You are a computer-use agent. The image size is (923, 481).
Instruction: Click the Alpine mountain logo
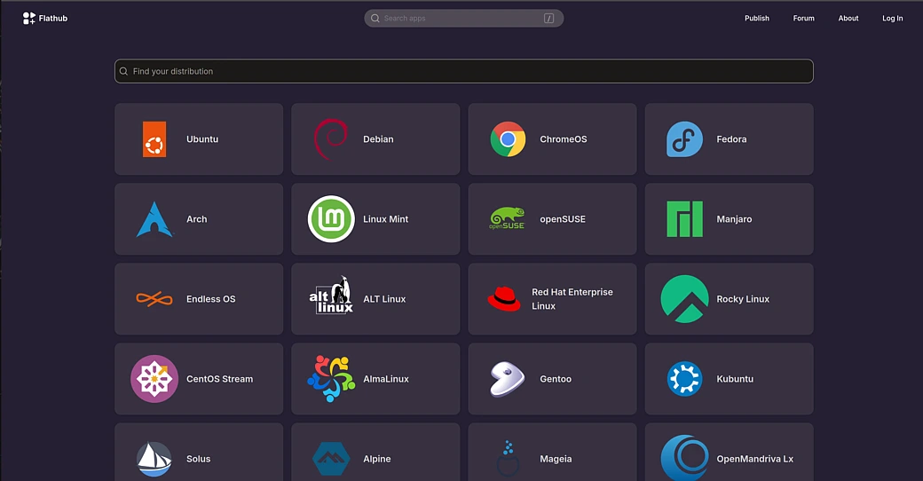coord(331,459)
